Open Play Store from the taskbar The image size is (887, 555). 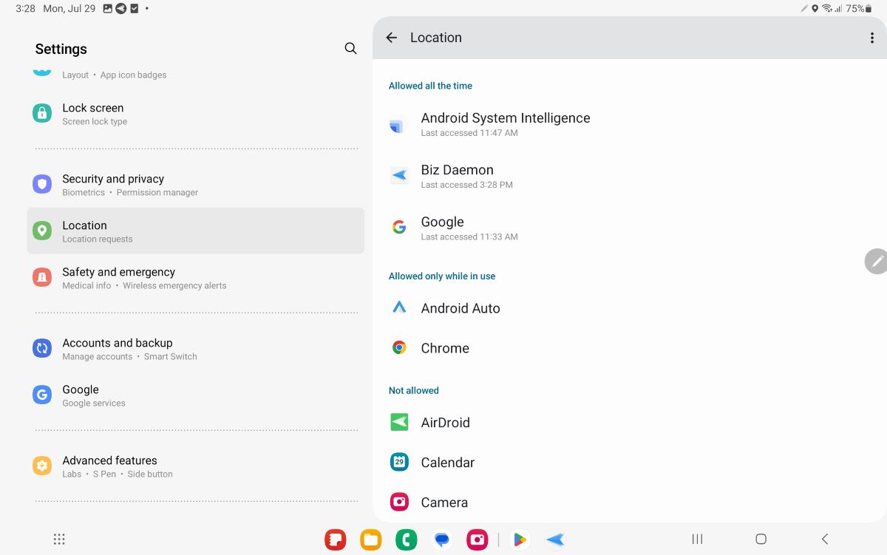click(520, 539)
